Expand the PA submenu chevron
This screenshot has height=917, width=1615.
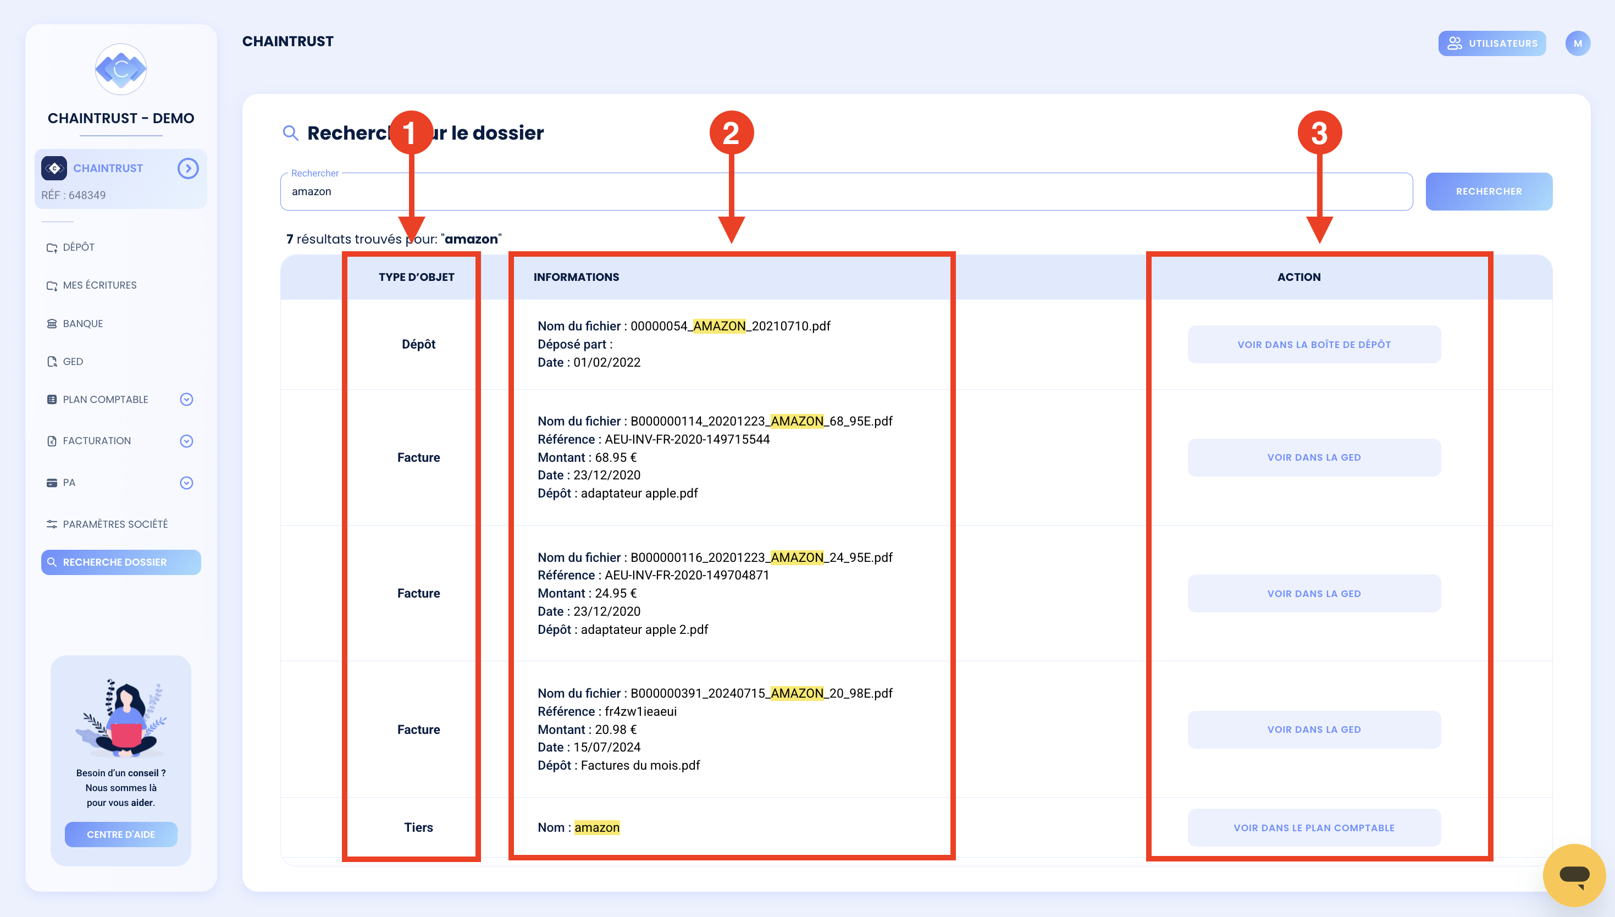(x=186, y=483)
